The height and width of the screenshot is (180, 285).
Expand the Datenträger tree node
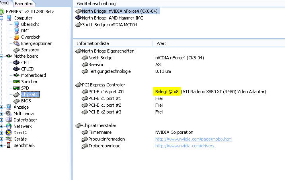[2, 120]
